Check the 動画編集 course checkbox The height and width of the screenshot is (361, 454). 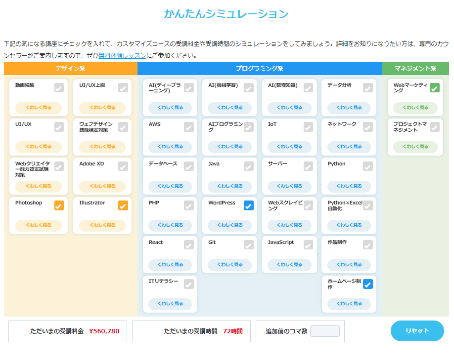pos(59,87)
